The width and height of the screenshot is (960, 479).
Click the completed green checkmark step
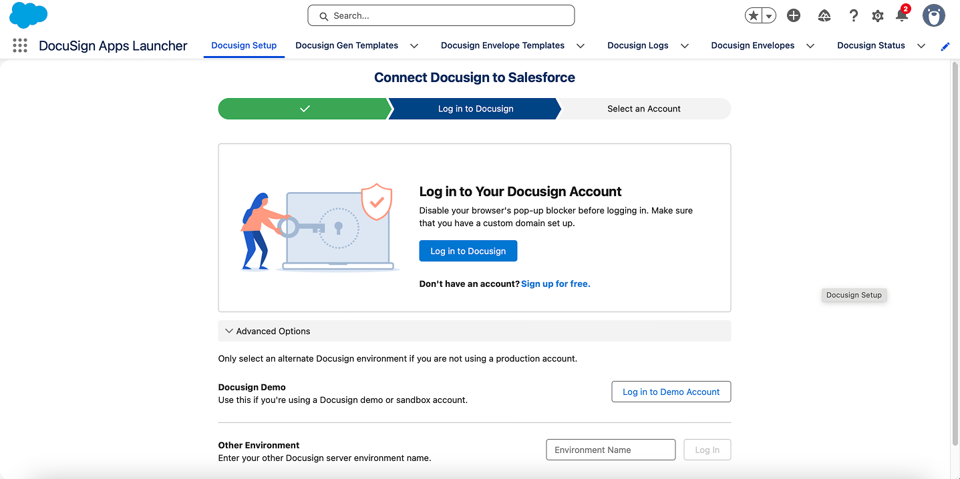point(305,109)
